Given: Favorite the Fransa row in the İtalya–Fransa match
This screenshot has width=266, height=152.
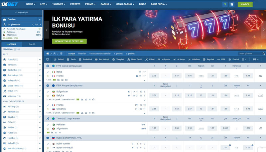Looking at the screenshot, I should tap(48, 76).
